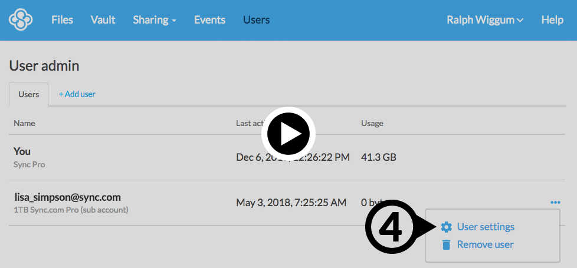Screen dimensions: 577x268
Task: Click the Name column header
Action: point(24,123)
